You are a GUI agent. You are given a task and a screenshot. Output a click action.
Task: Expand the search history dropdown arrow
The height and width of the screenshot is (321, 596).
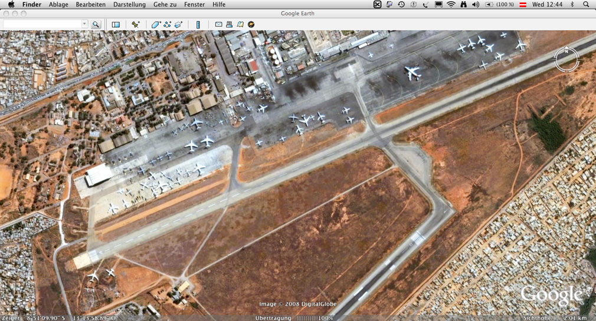(x=84, y=24)
